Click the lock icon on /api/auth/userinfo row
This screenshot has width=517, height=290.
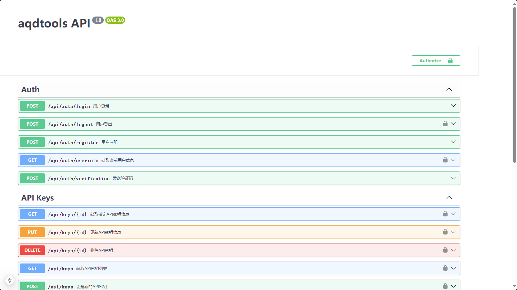[445, 160]
